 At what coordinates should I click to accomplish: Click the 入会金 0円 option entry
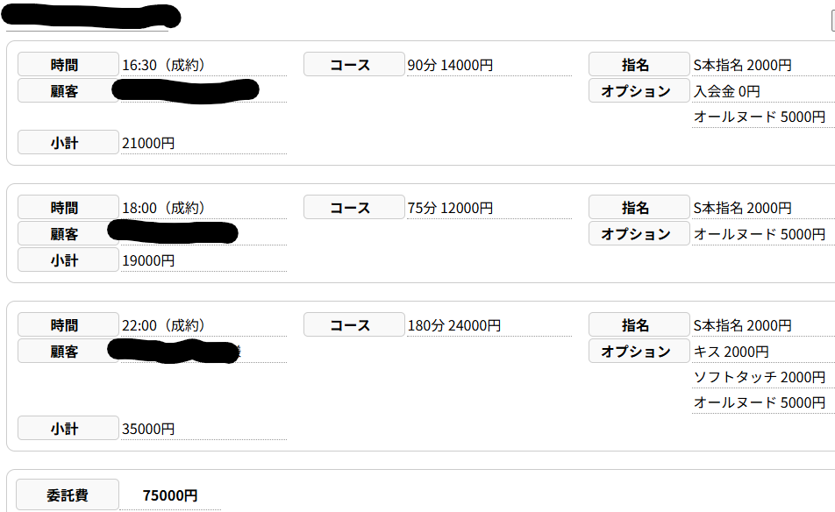726,91
